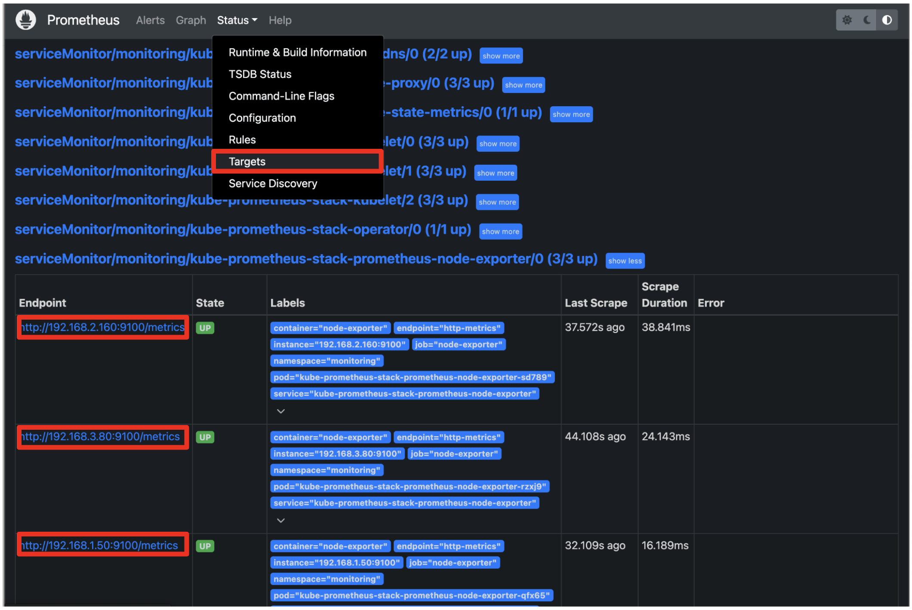The image size is (912, 610).
Task: Open the Status dropdown menu
Action: coord(237,20)
